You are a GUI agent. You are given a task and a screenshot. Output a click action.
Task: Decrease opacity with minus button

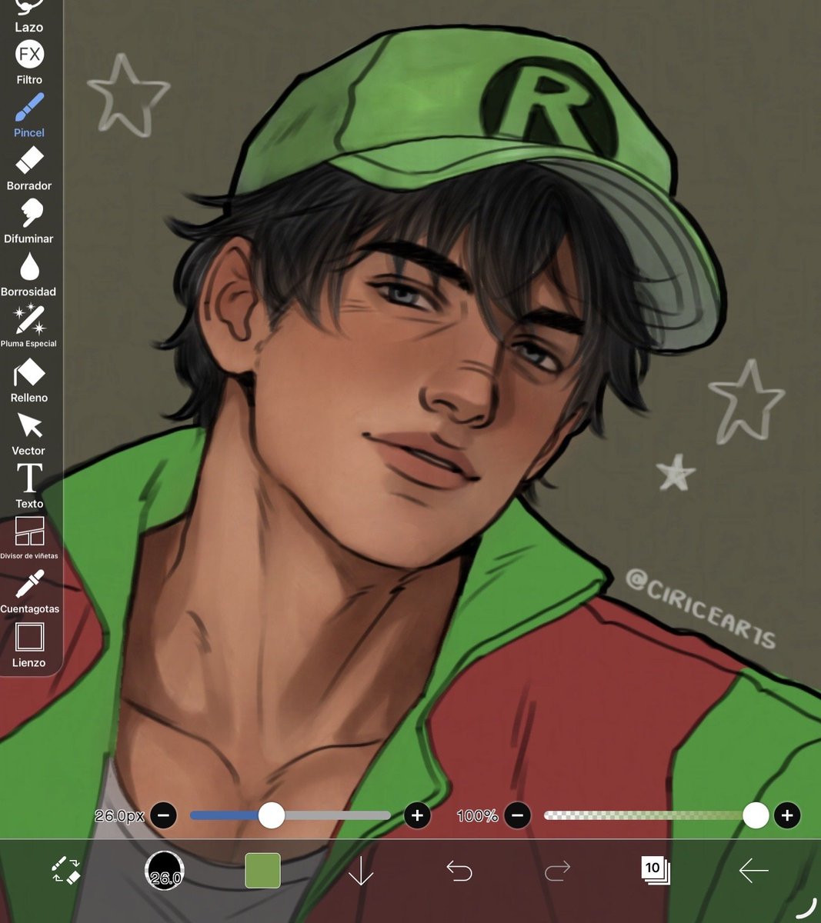click(x=518, y=815)
